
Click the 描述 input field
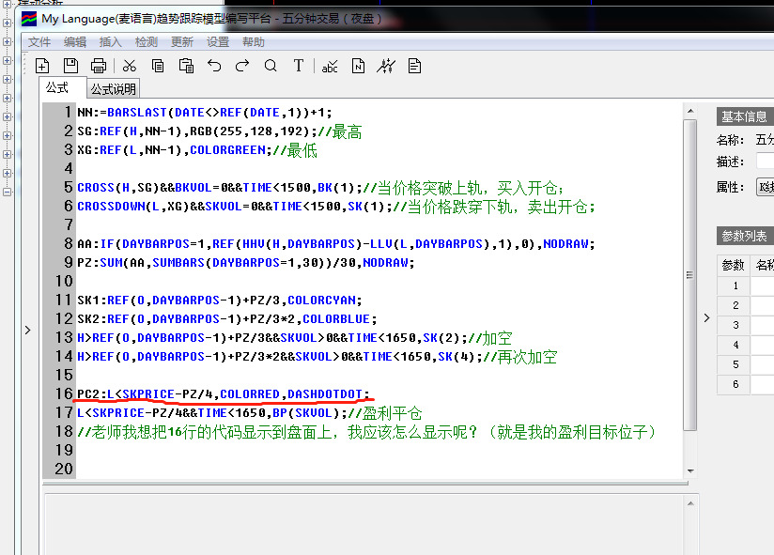click(x=765, y=162)
